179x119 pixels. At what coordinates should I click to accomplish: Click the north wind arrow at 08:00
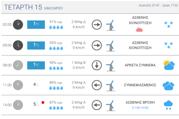[x=97, y=65]
